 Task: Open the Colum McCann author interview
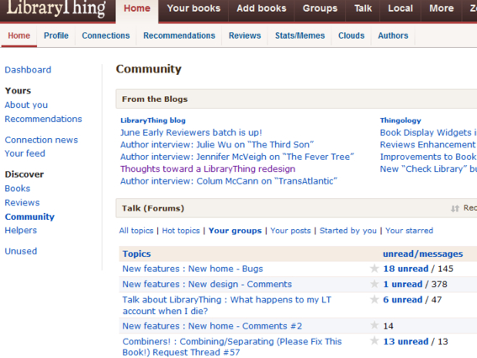coord(229,181)
